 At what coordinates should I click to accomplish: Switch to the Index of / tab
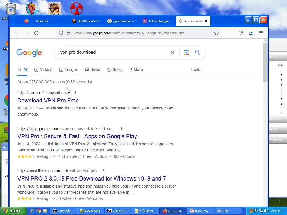42,21
